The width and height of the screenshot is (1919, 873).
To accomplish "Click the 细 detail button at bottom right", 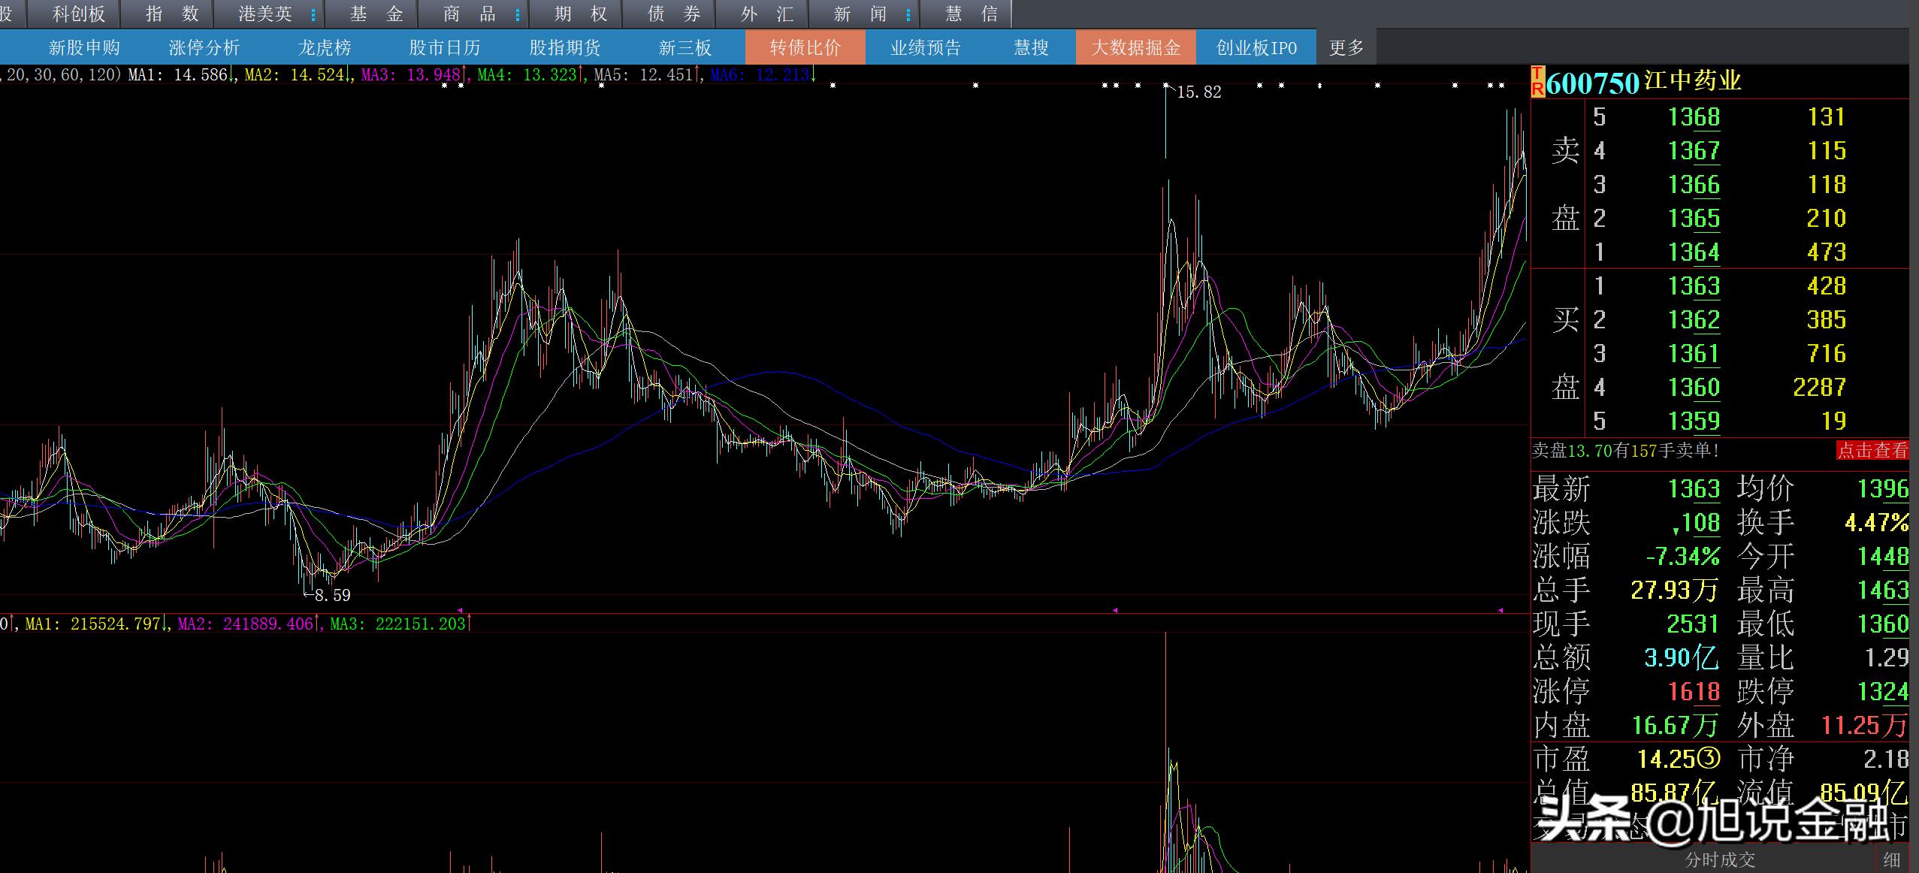I will (1892, 859).
